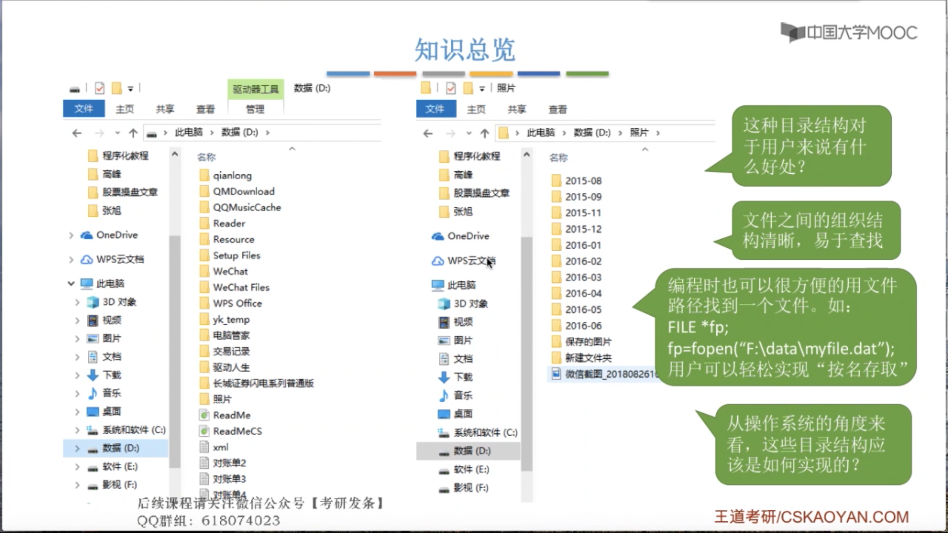Click Back arrow in right 照片 window
The height and width of the screenshot is (533, 948).
click(x=428, y=133)
